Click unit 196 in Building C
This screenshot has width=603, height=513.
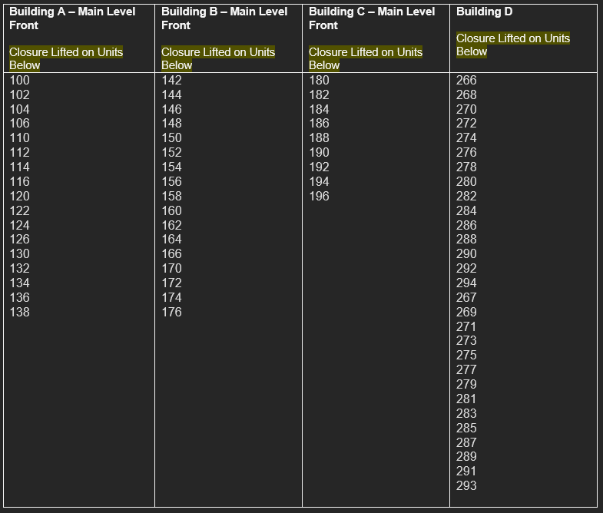coord(319,196)
